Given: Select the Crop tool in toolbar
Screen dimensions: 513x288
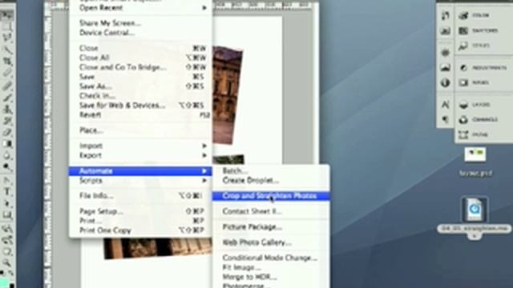Looking at the screenshot, I should coord(7,62).
